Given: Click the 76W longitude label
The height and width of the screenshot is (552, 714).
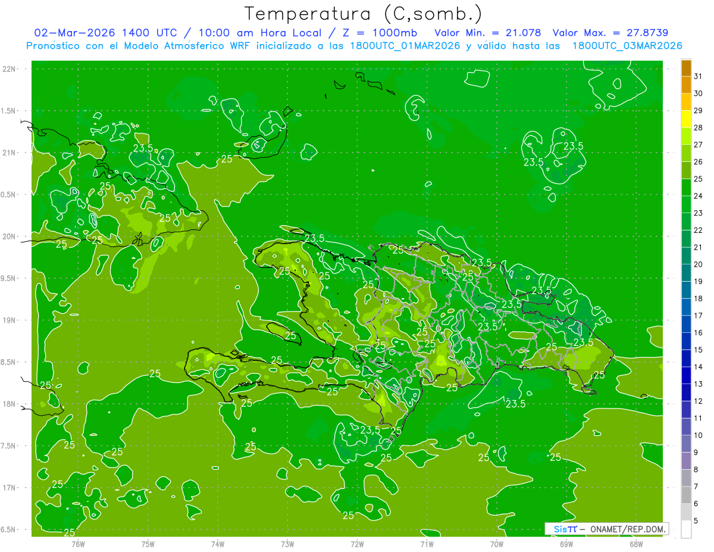Looking at the screenshot, I should [78, 544].
